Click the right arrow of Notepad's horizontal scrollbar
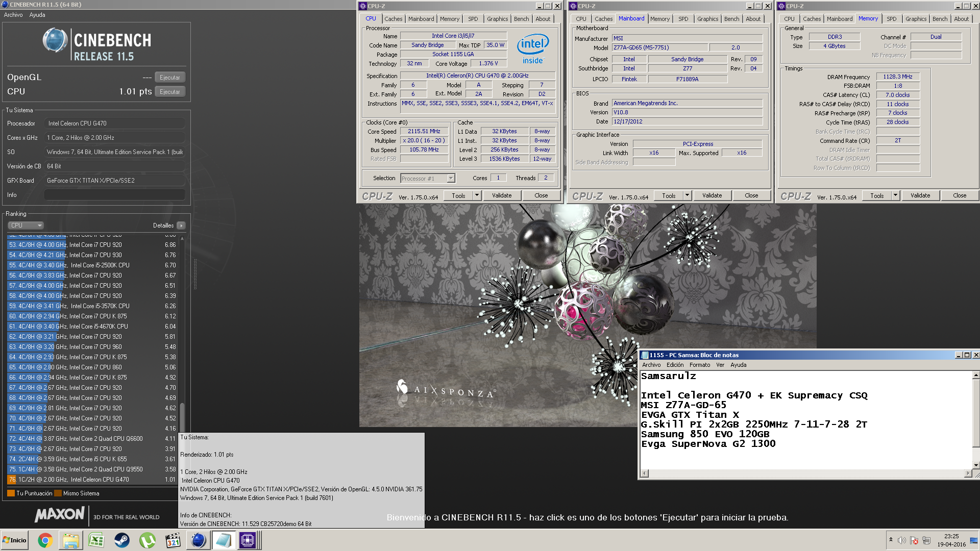Screen dimensions: 980x551 tap(967, 473)
